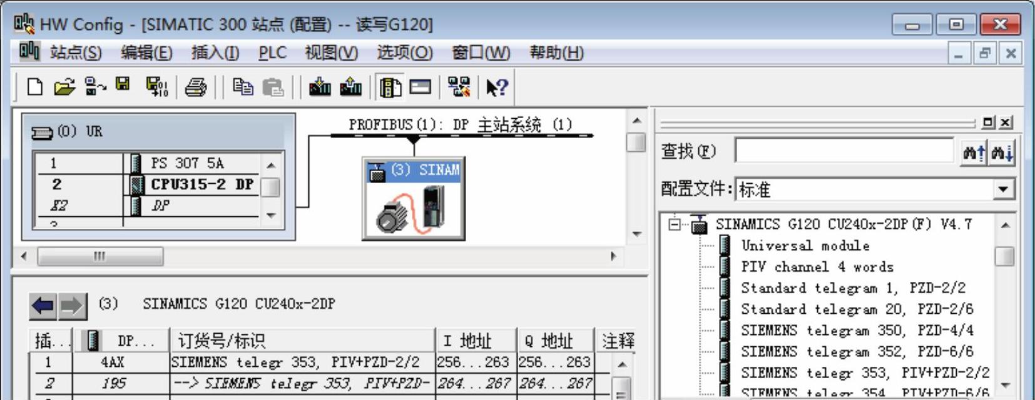Select rack row CPU315-2 DP

coord(148,184)
